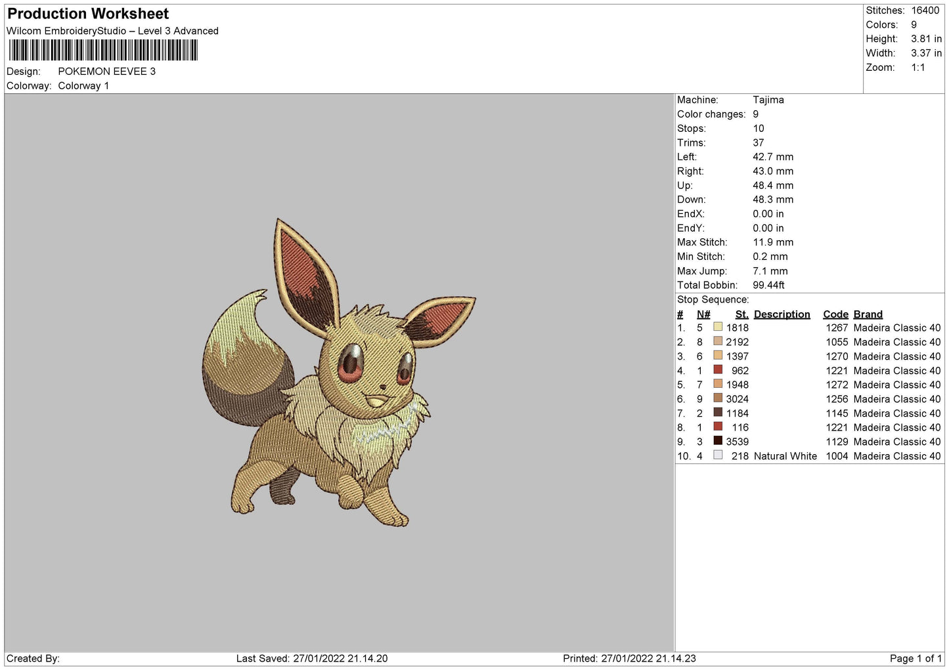Click the color swatch for stop 6 code 1256
Screen dimensions: 949x670
coord(718,398)
